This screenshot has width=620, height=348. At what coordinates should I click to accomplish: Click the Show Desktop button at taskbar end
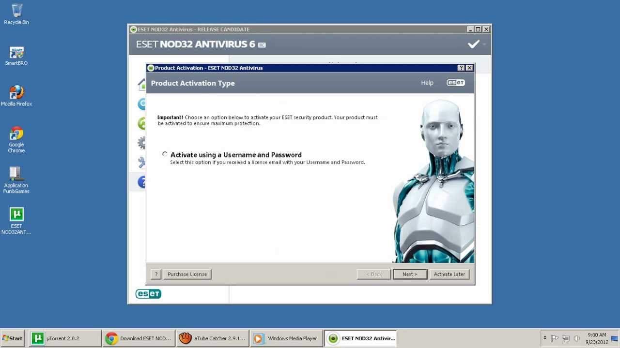click(615, 338)
